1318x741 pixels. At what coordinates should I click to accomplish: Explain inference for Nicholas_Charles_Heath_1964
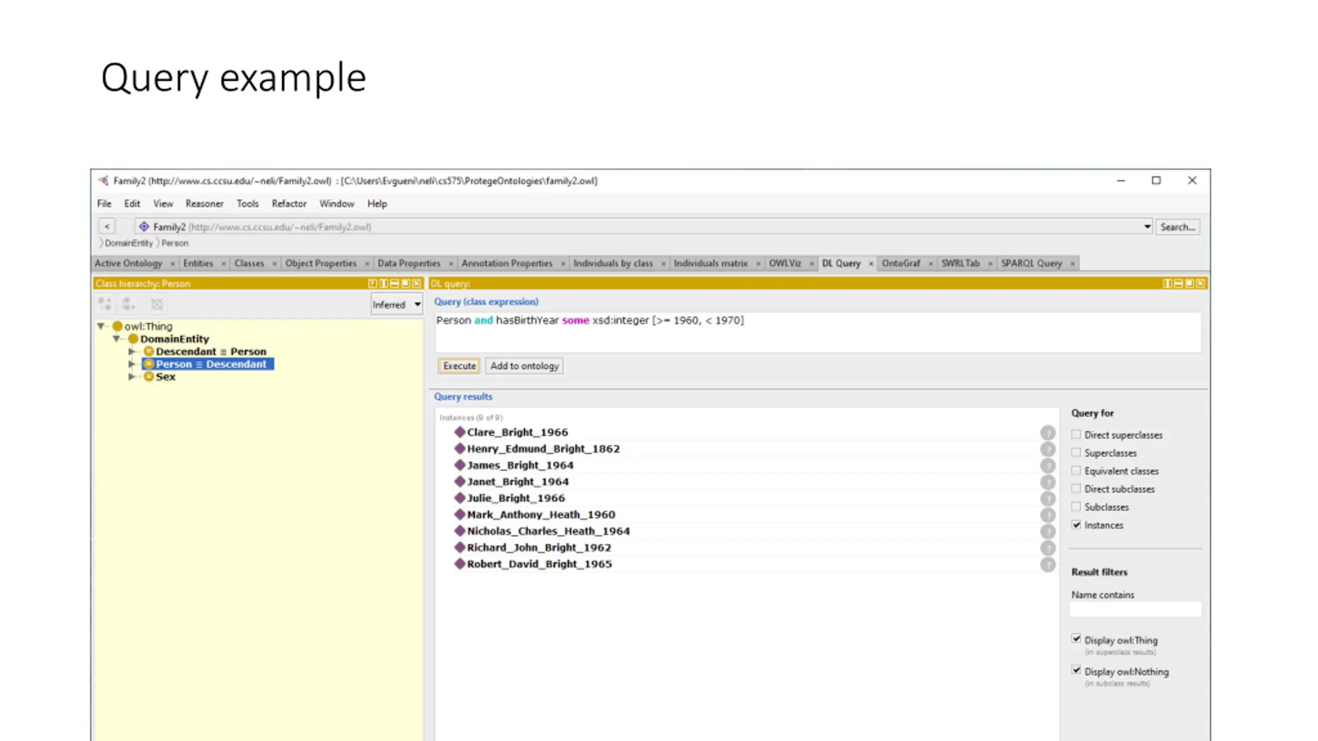pyautogui.click(x=1048, y=532)
